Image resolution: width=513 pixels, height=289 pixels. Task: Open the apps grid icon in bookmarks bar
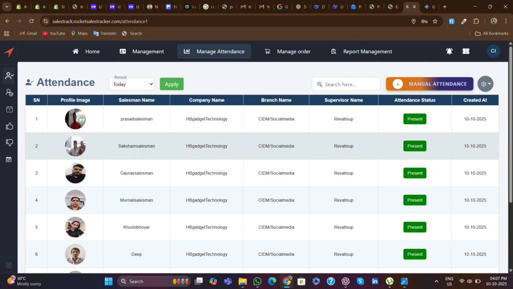[x=7, y=34]
